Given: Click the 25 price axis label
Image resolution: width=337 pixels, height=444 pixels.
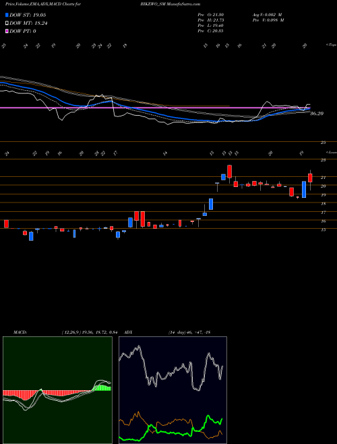Looking at the screenshot, I should (x=323, y=143).
